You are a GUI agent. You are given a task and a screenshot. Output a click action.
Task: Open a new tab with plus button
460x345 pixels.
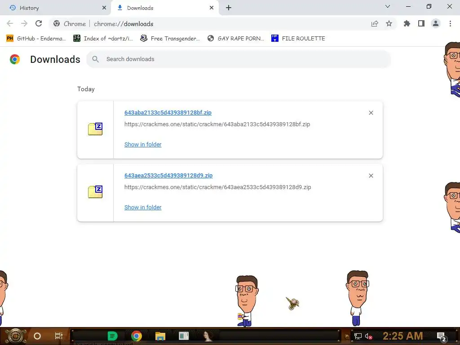click(x=229, y=8)
